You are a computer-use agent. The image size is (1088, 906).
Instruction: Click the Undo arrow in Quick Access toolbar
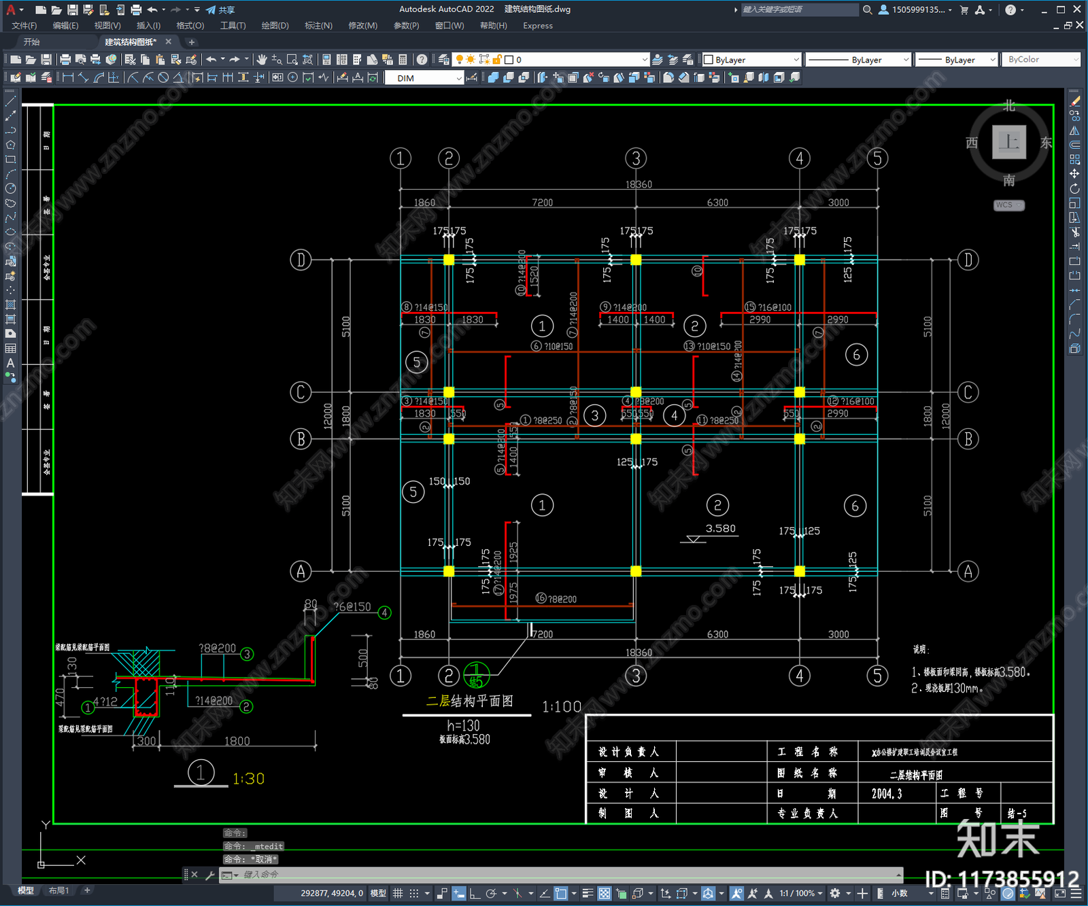tap(152, 10)
